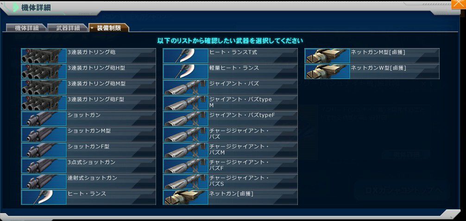Choose 連射式ショットガン from the list
The height and width of the screenshot is (221, 466).
[x=88, y=182]
